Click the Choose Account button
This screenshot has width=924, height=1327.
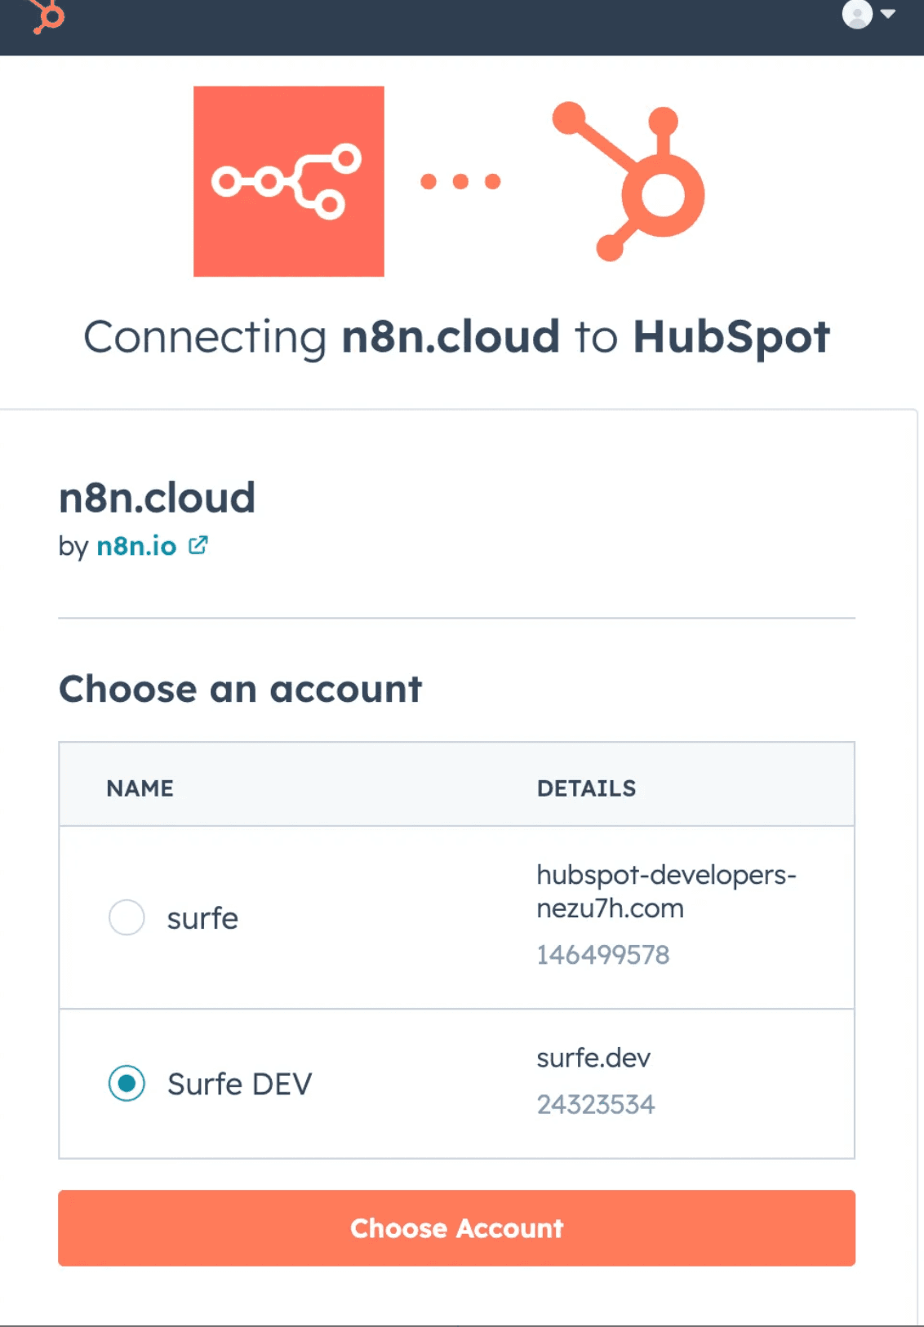pyautogui.click(x=457, y=1228)
